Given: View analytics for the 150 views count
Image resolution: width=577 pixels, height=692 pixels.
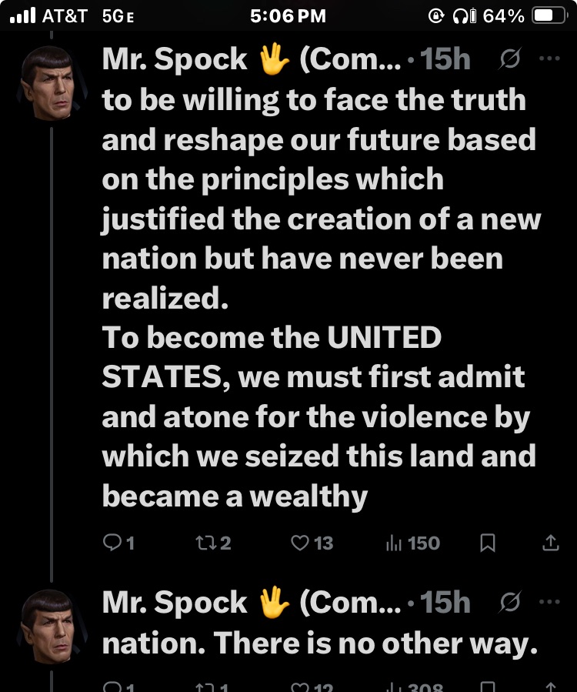Looking at the screenshot, I should tap(392, 543).
